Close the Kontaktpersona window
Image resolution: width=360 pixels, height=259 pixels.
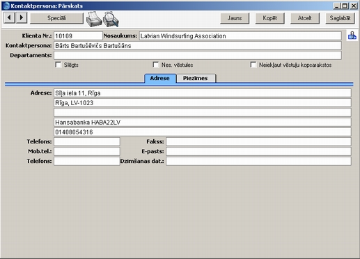coord(354,6)
